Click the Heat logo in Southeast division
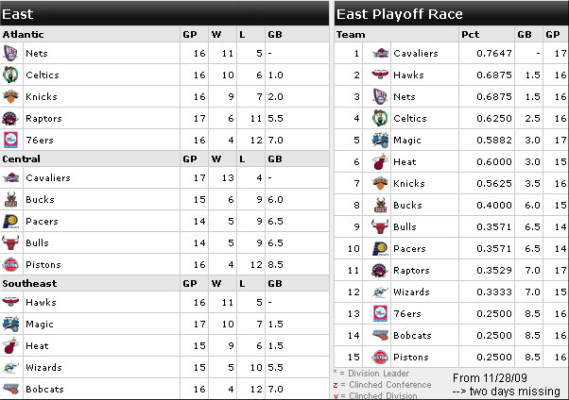 coord(10,346)
